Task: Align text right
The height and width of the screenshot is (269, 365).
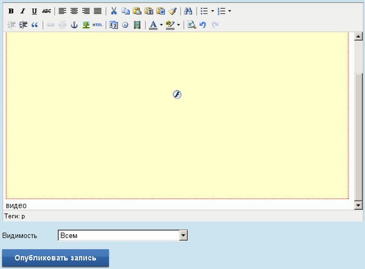Action: point(86,11)
